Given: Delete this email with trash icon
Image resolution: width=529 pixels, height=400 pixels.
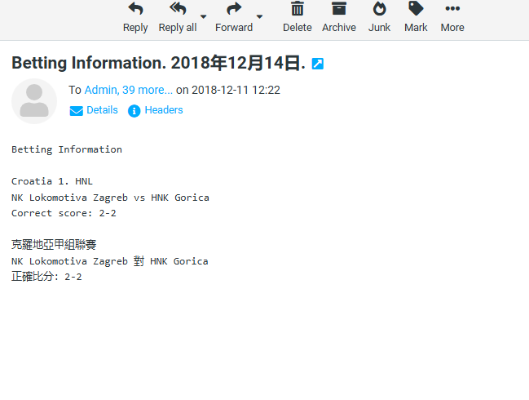Looking at the screenshot, I should pyautogui.click(x=298, y=9).
